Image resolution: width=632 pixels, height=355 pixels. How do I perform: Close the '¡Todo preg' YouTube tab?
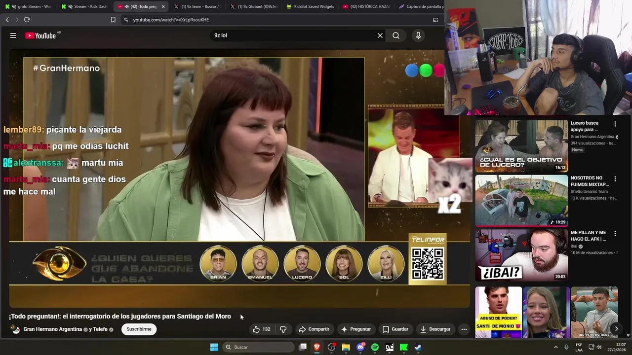point(163,6)
